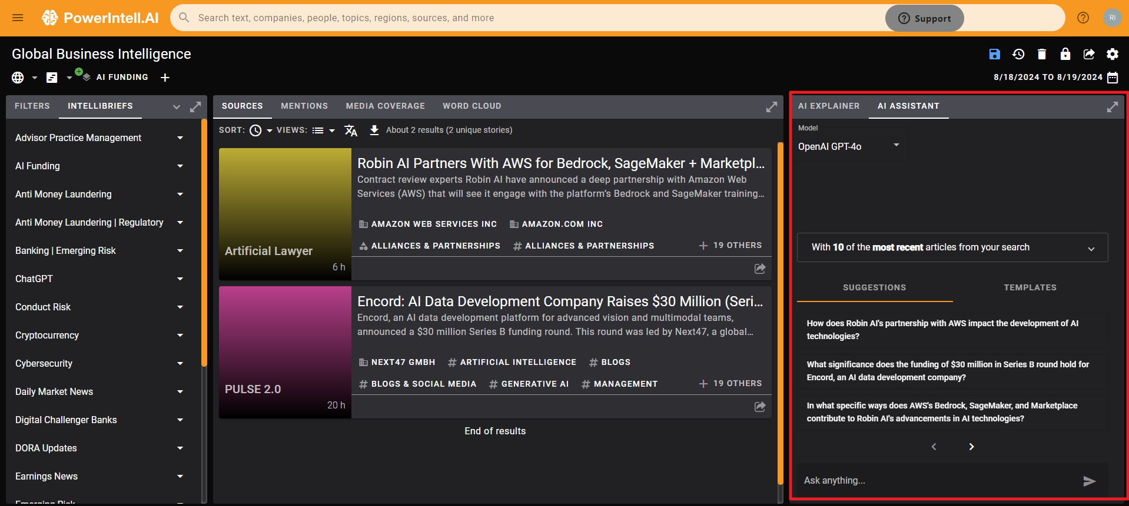Screen dimensions: 1129x506
Task: Click the PowerIntell.AI brain logo
Action: click(x=49, y=18)
